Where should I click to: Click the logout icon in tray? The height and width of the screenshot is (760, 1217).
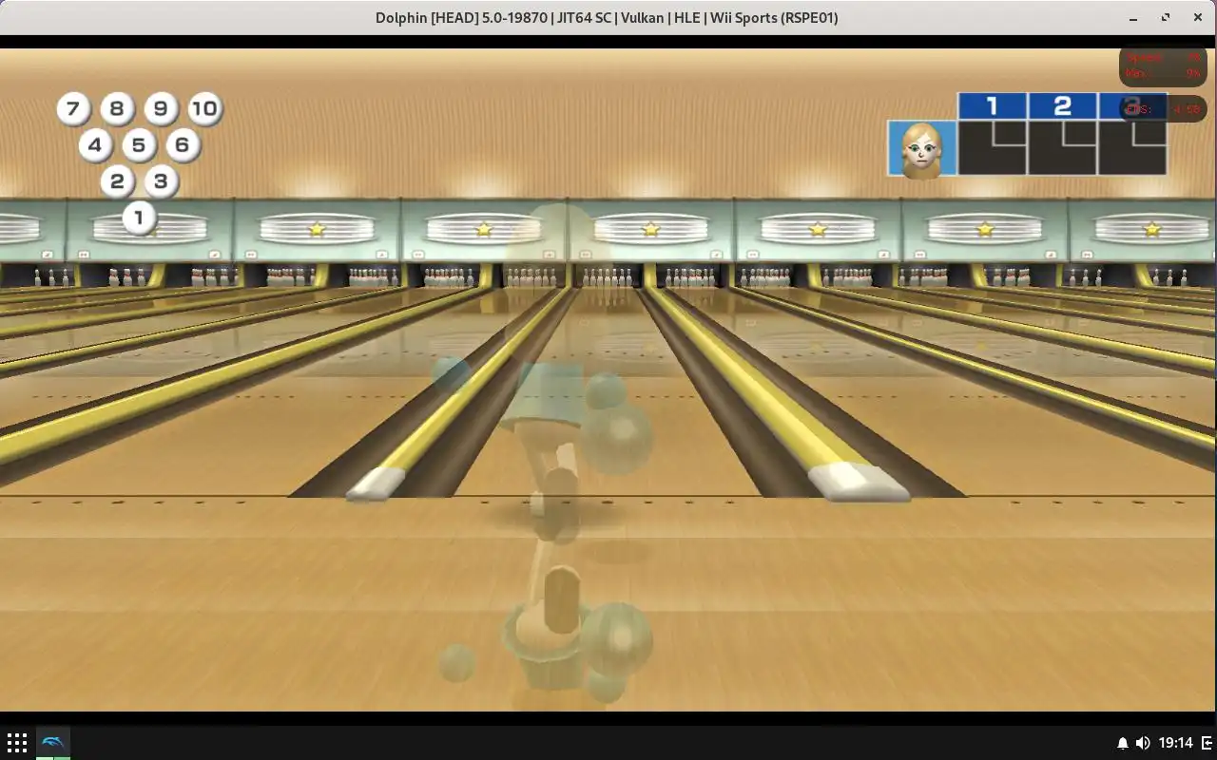click(1207, 743)
